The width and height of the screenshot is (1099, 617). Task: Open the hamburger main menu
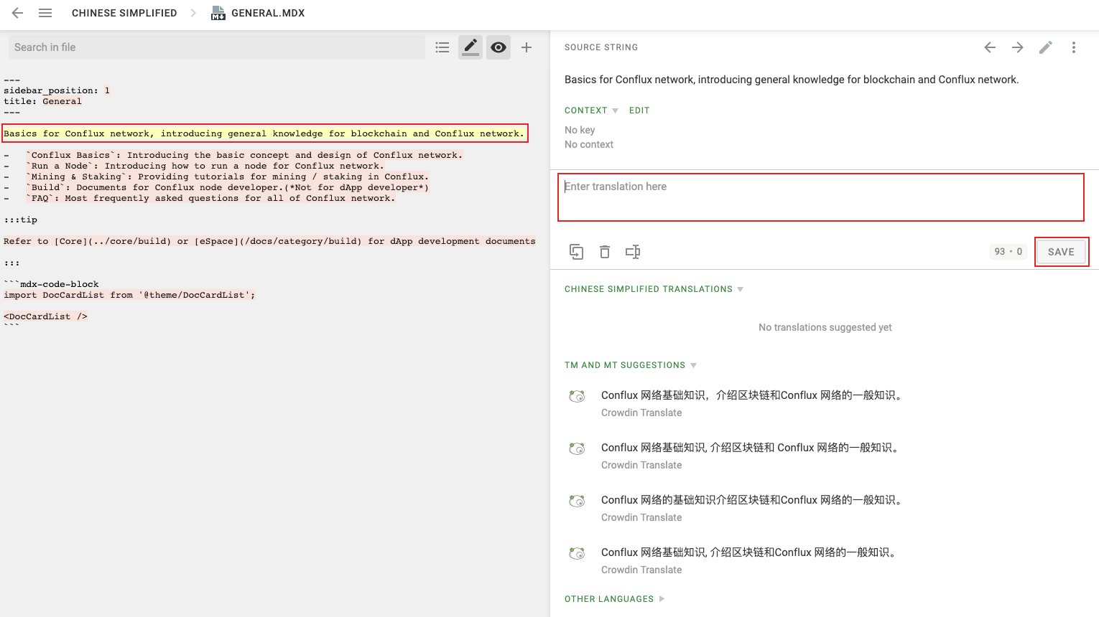point(45,13)
